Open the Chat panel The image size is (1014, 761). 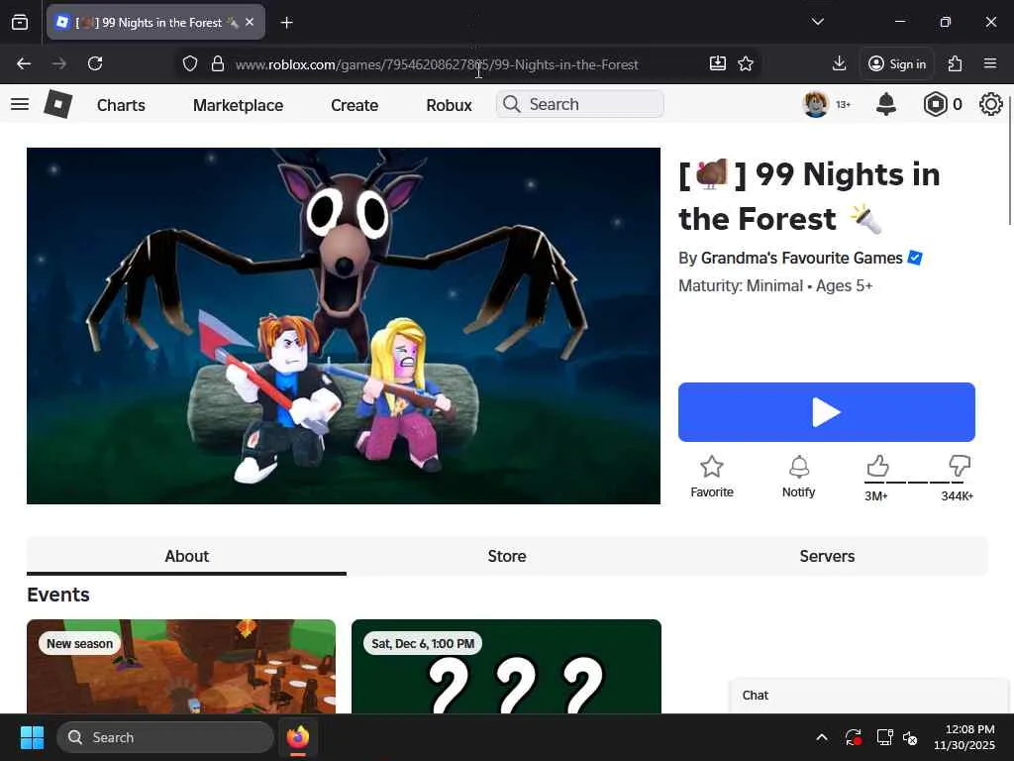coord(869,696)
